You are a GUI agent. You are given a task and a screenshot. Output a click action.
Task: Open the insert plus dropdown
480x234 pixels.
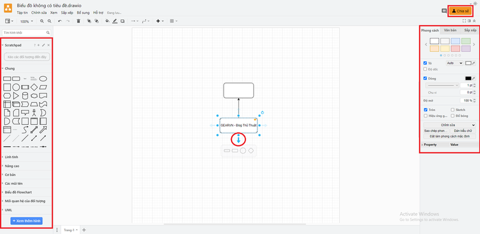point(160,21)
